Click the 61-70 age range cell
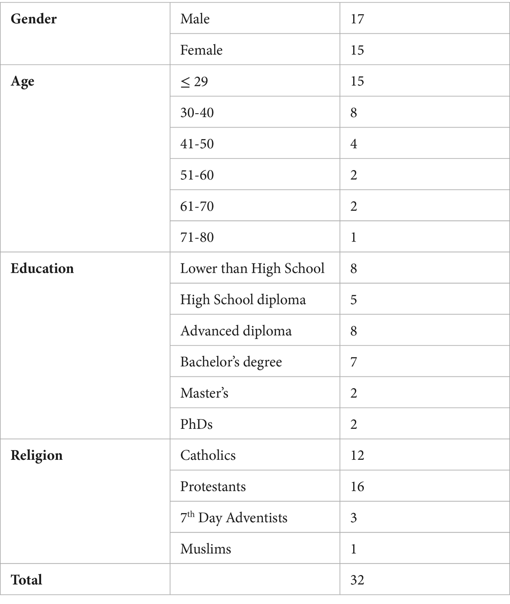The height and width of the screenshot is (604, 510). pos(197,207)
